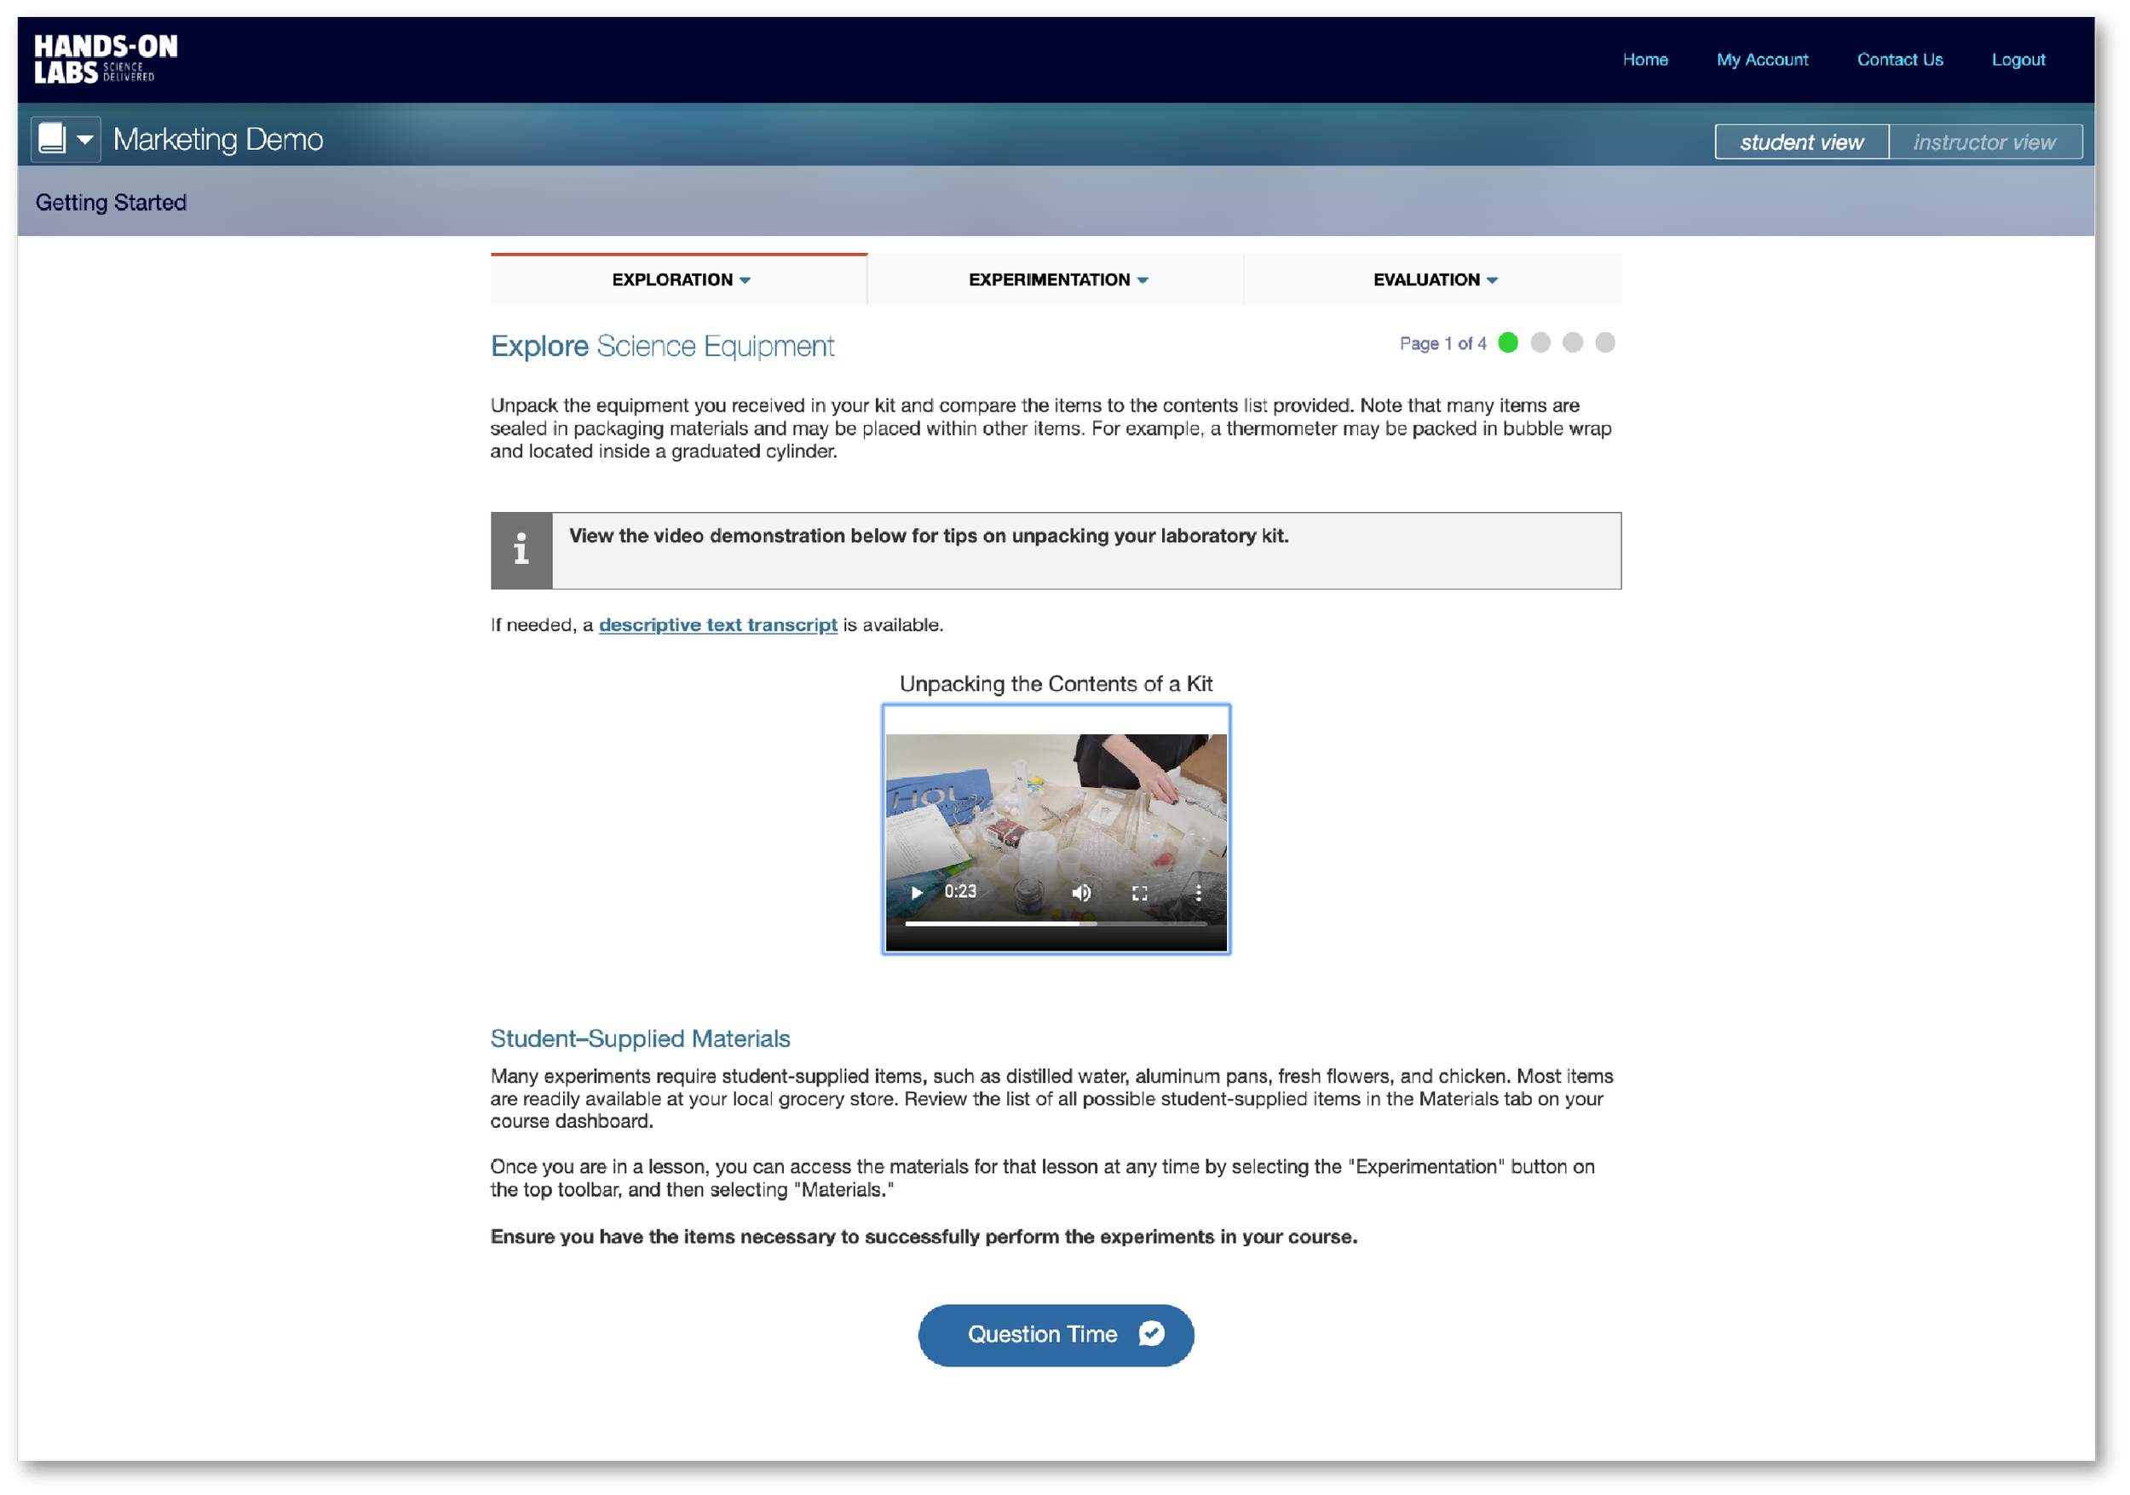Switch to student view
This screenshot has width=2130, height=1495.
(x=1800, y=142)
